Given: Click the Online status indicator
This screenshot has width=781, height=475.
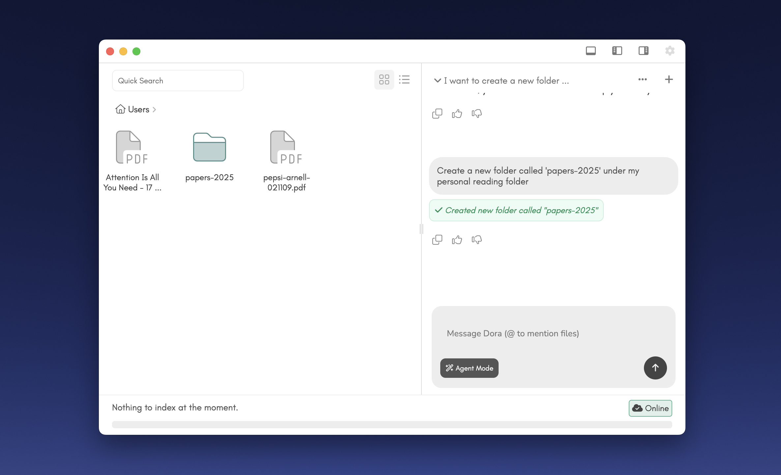Looking at the screenshot, I should (650, 408).
